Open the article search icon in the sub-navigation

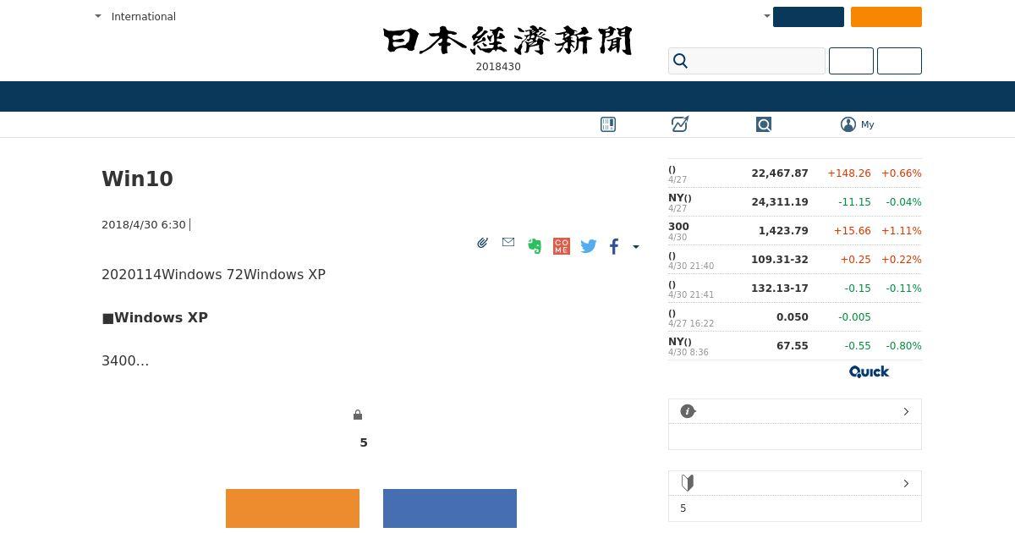pyautogui.click(x=764, y=124)
